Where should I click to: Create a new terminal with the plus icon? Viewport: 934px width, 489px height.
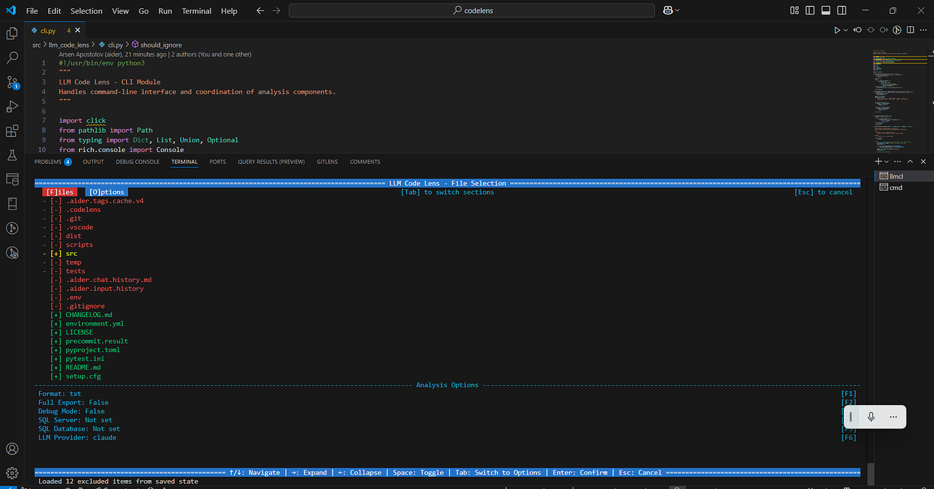[x=877, y=161]
